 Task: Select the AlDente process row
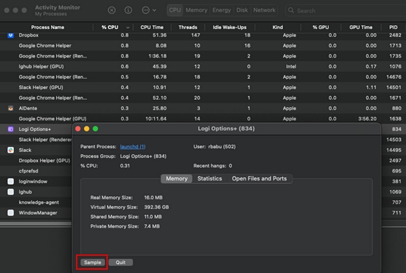(x=203, y=108)
